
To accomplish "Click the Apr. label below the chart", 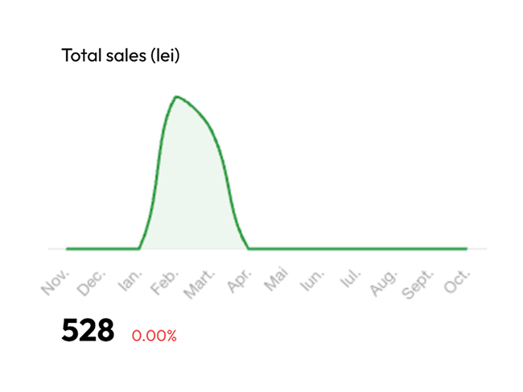I will click(x=239, y=282).
